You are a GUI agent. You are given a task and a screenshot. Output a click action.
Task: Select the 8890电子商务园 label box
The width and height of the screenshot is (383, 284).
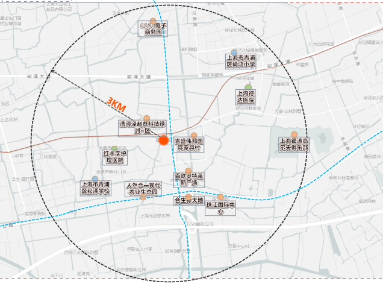[x=153, y=30]
